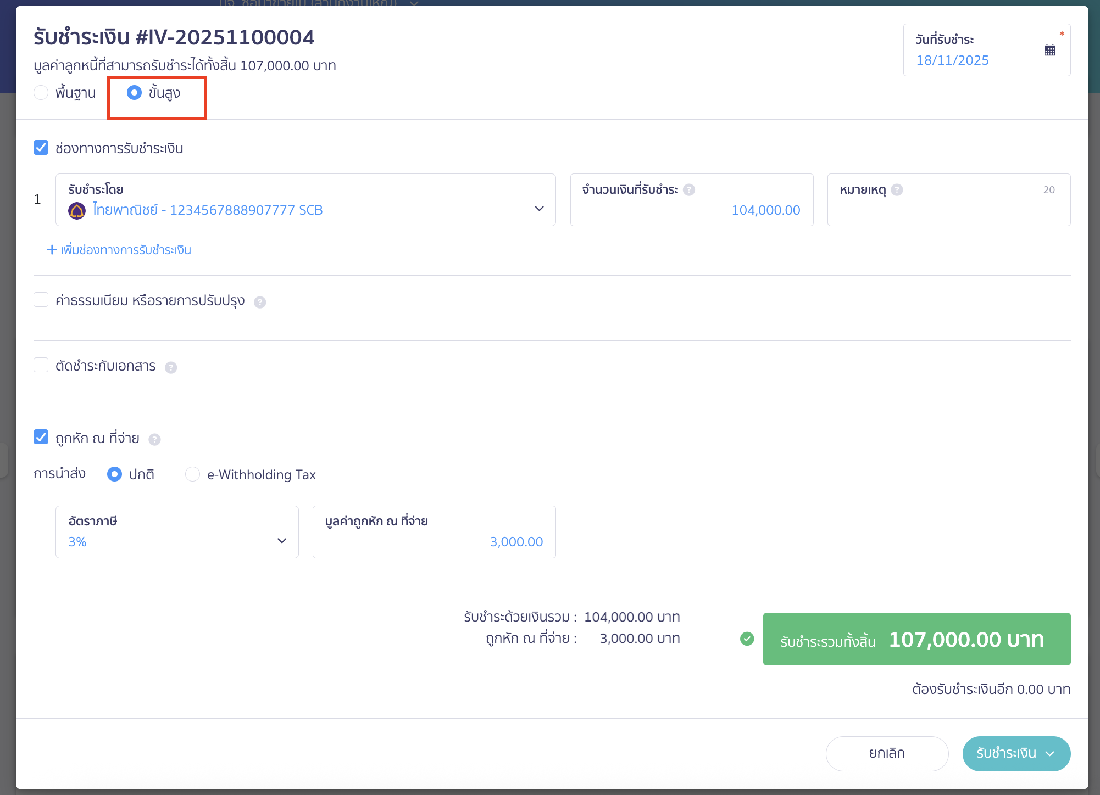Open the อัตราภาษี 3% dropdown

coord(282,541)
